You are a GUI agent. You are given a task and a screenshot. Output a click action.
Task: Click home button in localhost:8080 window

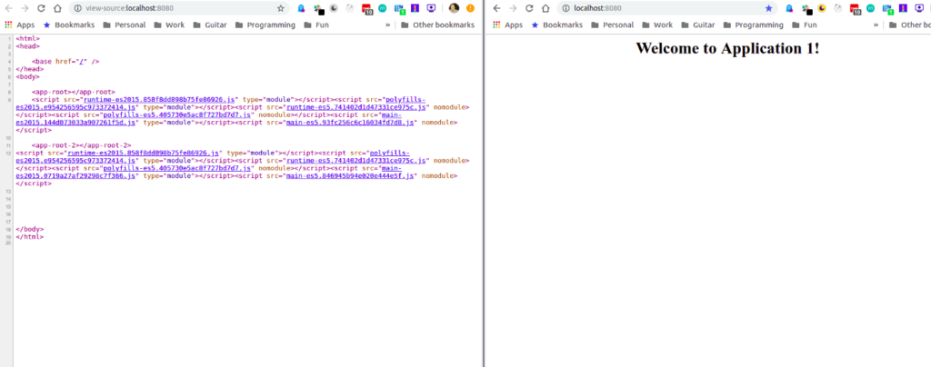pos(546,8)
